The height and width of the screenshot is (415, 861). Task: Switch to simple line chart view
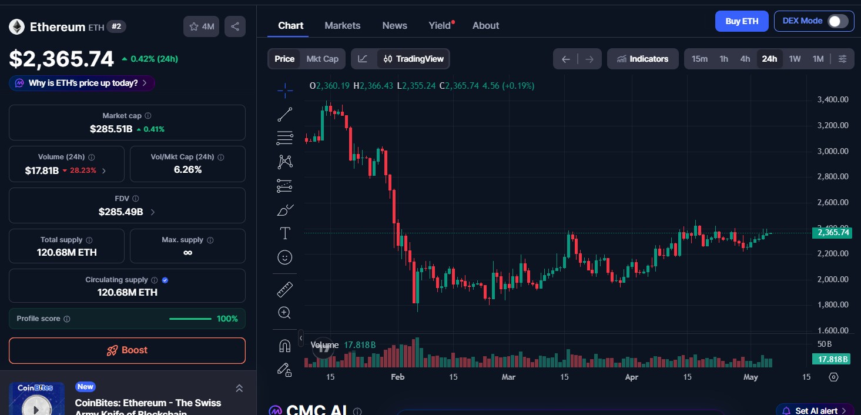pos(363,59)
